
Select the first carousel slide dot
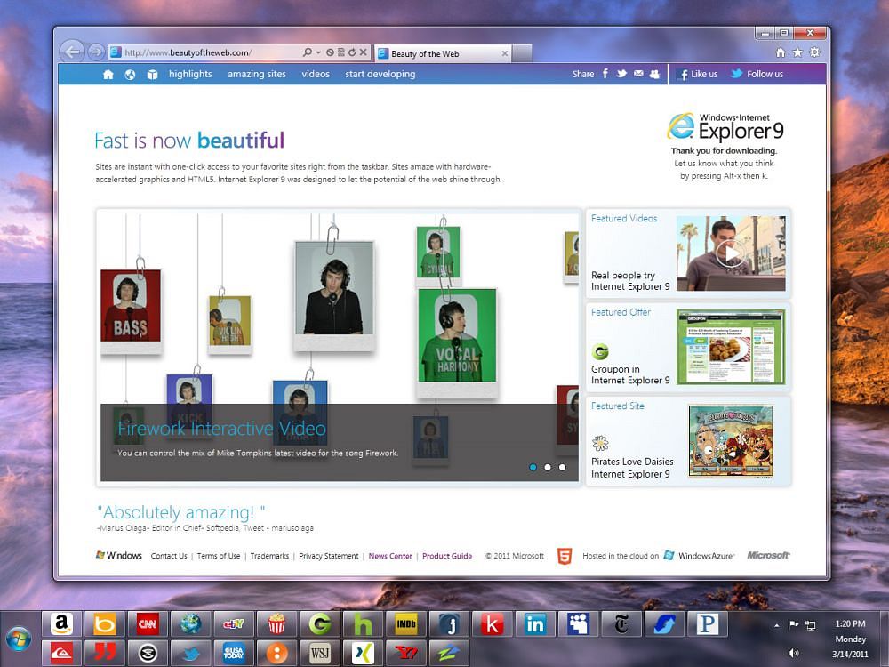(x=533, y=468)
